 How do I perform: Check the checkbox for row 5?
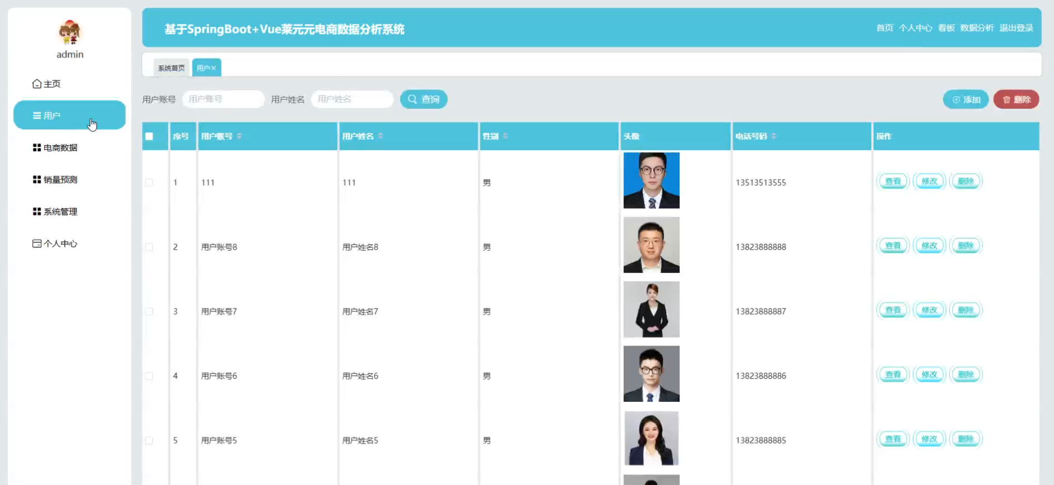(x=149, y=440)
